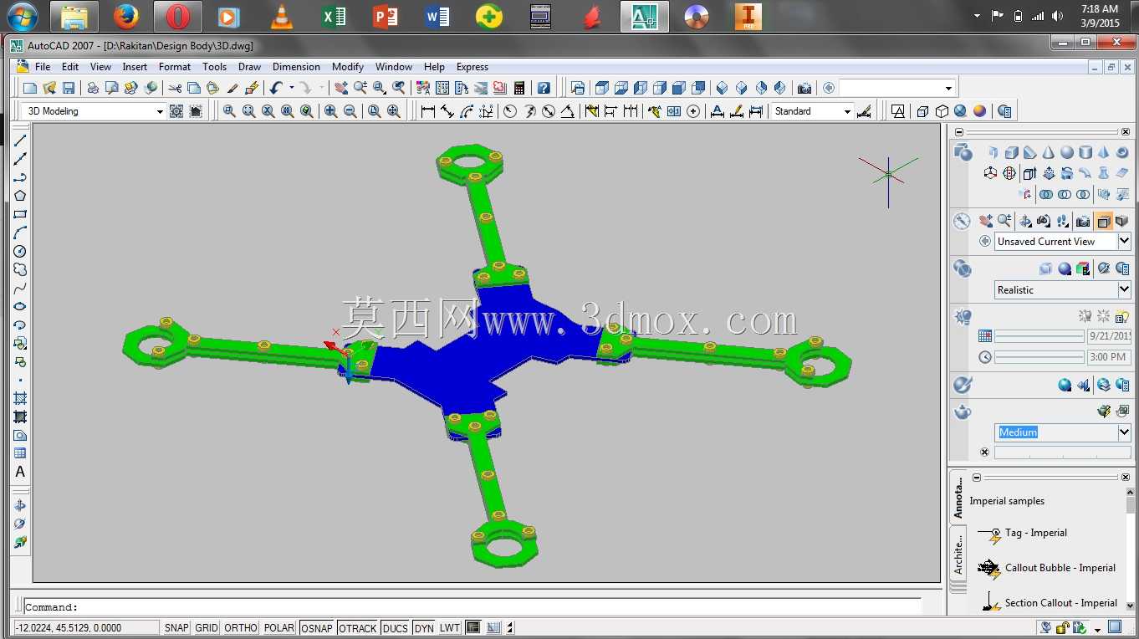Click the Print (plot) icon
The width and height of the screenshot is (1139, 639).
click(x=93, y=88)
